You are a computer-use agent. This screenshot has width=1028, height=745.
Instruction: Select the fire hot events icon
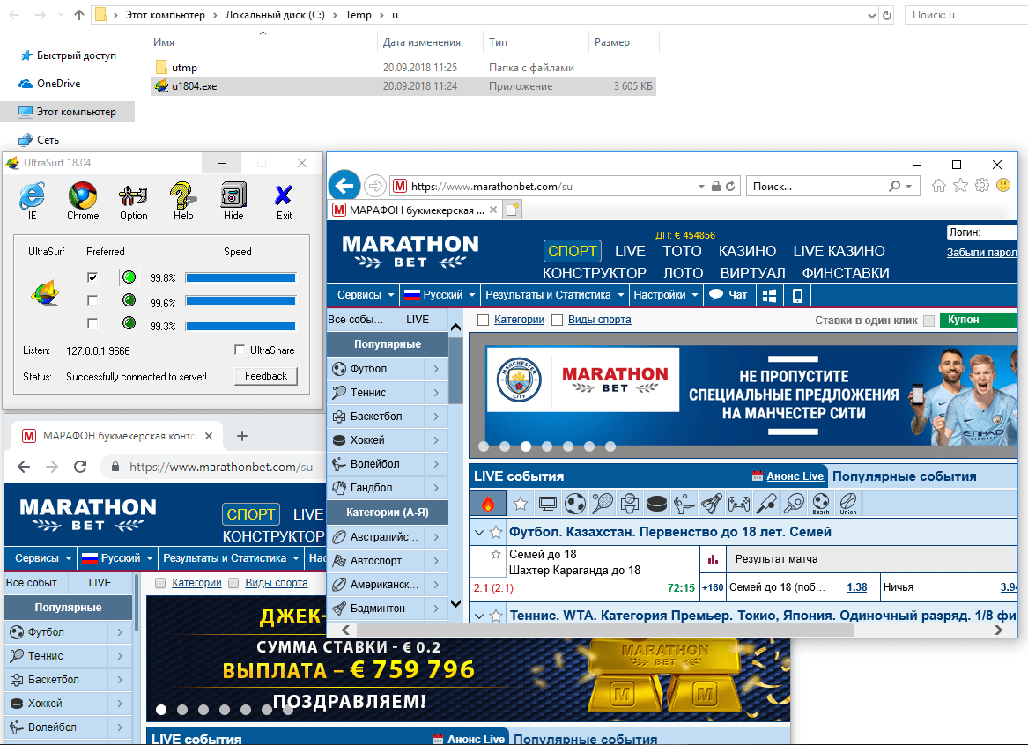click(x=488, y=504)
